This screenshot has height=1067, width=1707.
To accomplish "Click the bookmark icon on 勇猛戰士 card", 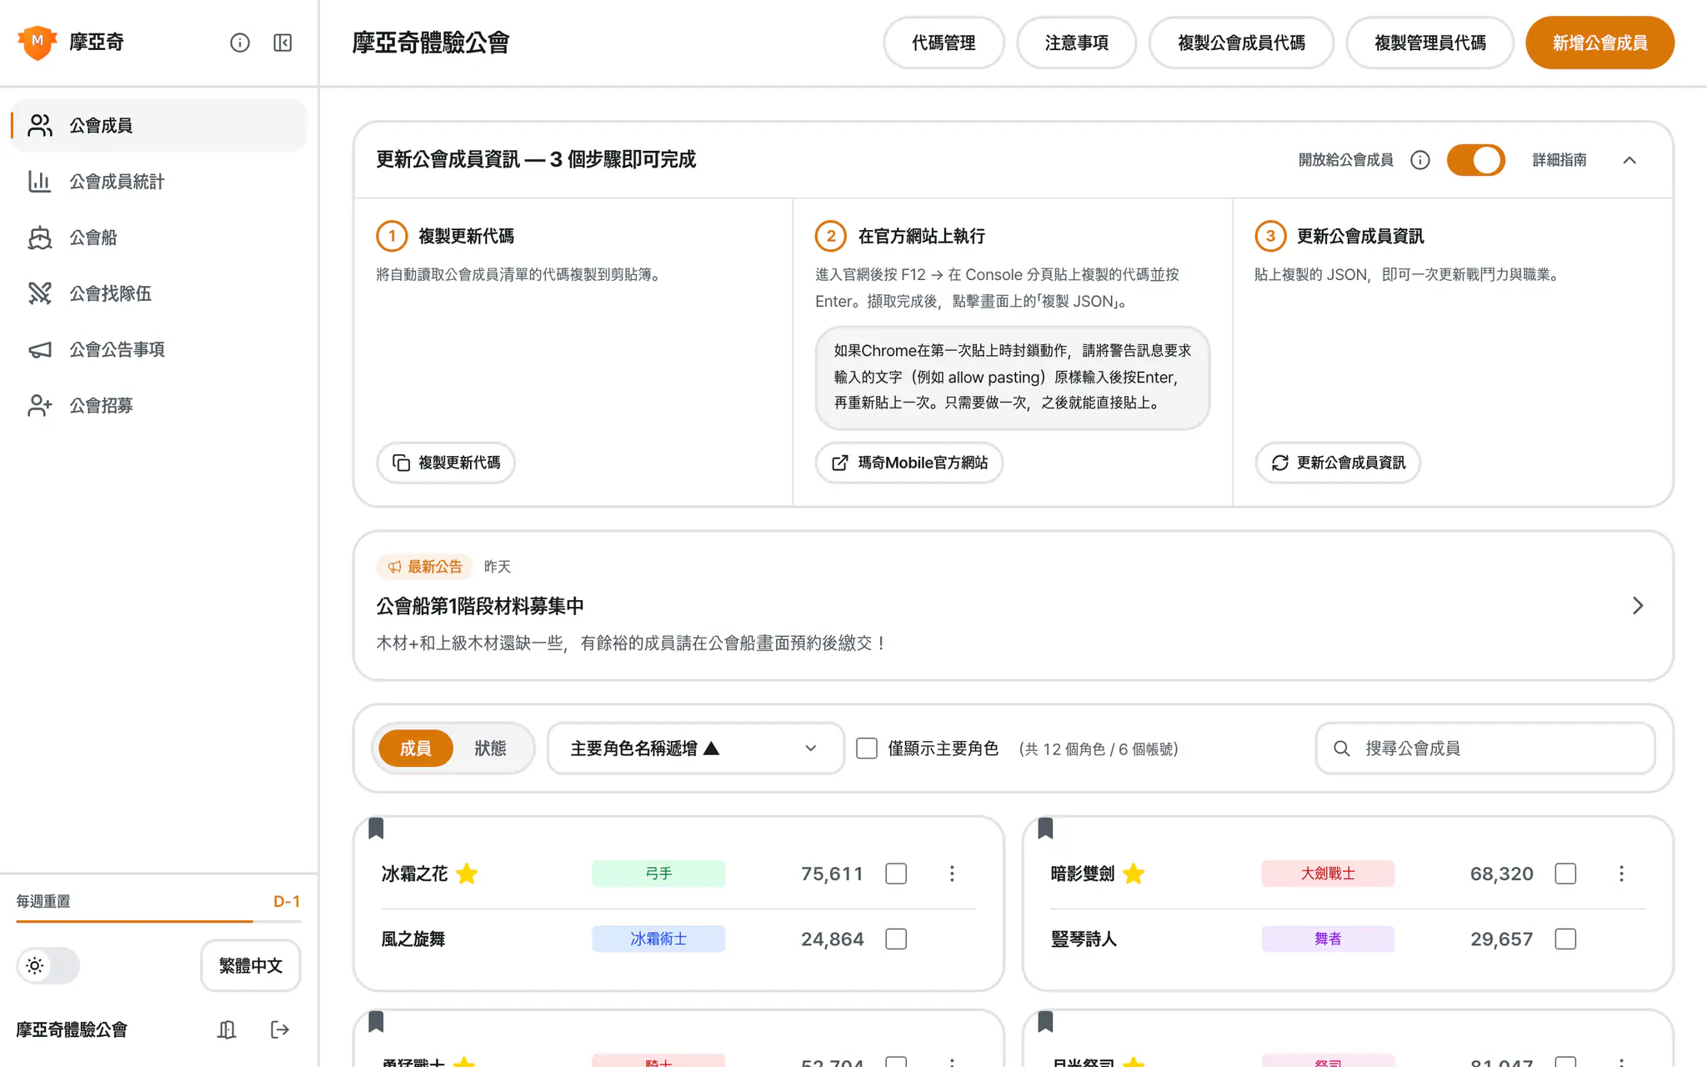I will pos(376,1021).
